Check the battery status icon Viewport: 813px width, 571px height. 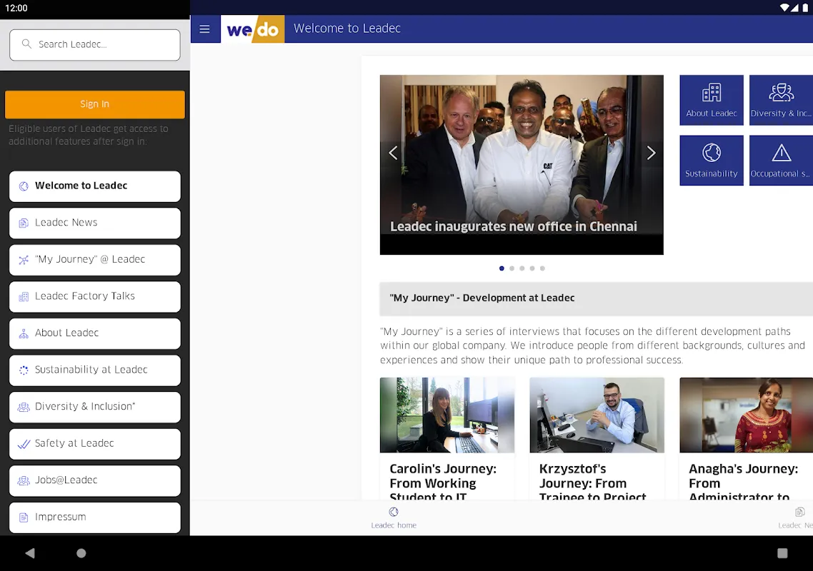[805, 8]
